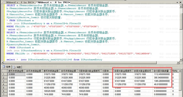Select row 3's 61437.6000 under 收款关联金额原币

point(123,81)
